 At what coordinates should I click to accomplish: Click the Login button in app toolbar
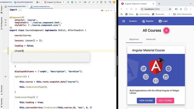coord(163,21)
